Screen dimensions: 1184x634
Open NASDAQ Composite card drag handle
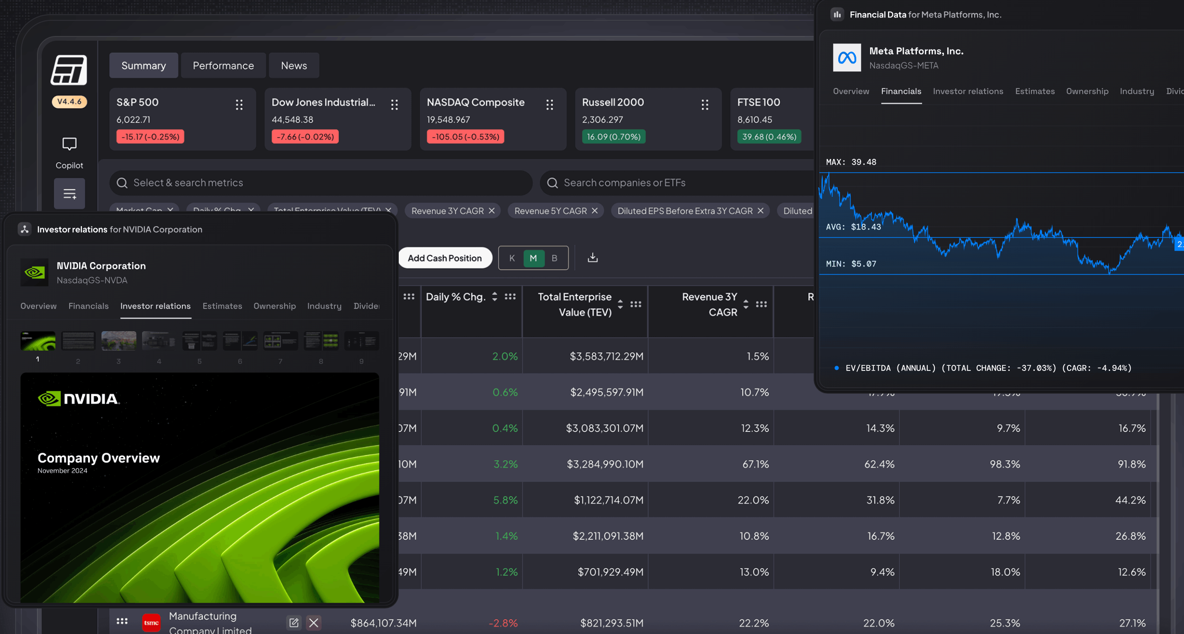point(550,105)
